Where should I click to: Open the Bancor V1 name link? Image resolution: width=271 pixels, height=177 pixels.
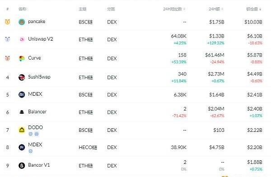(39, 165)
